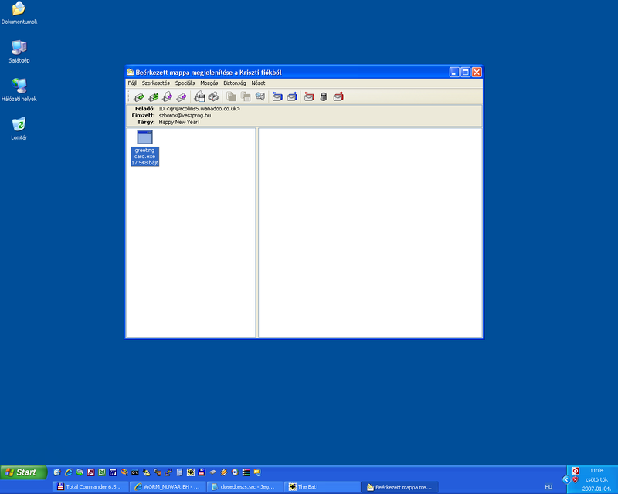Click Internet Explorer quick launch icon
The width and height of the screenshot is (618, 494).
pos(68,472)
